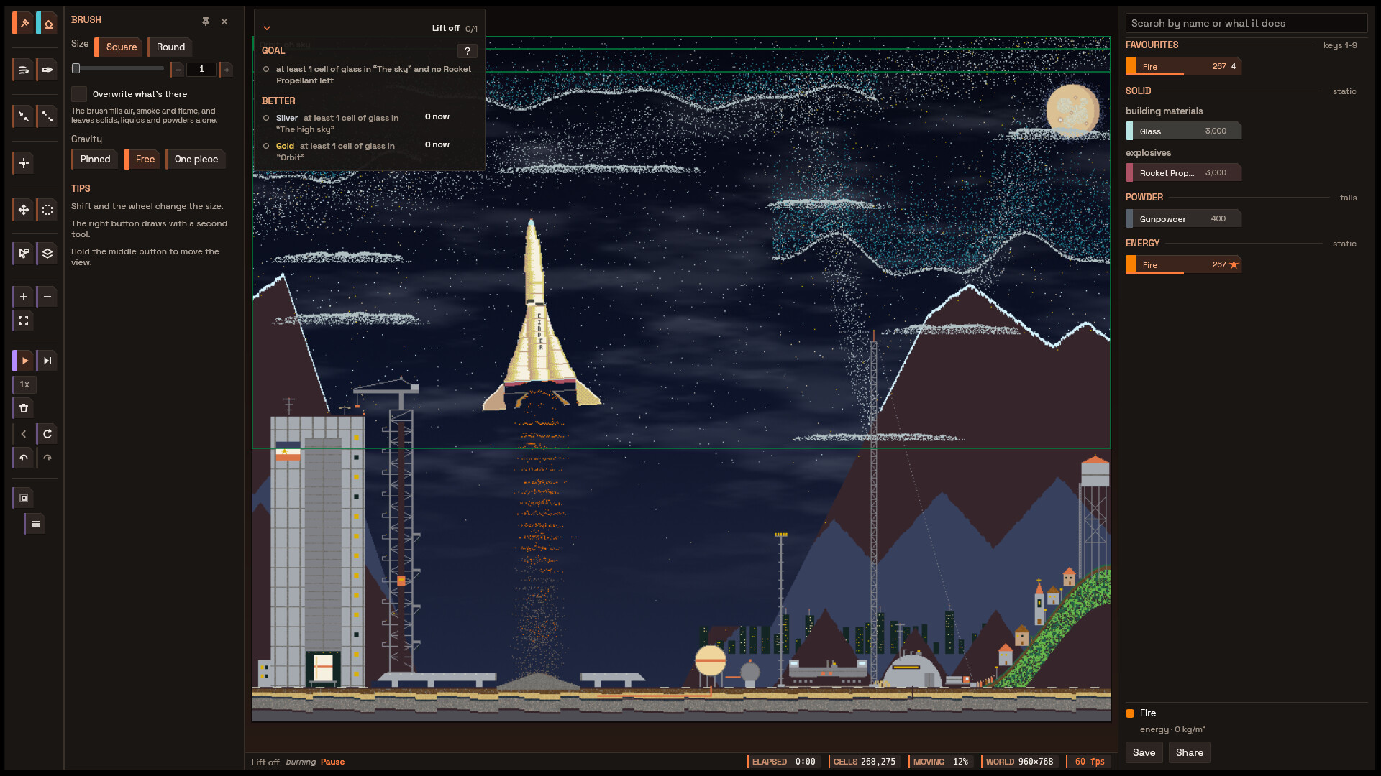Open the hamburger menu icon
This screenshot has width=1381, height=776.
pyautogui.click(x=35, y=524)
